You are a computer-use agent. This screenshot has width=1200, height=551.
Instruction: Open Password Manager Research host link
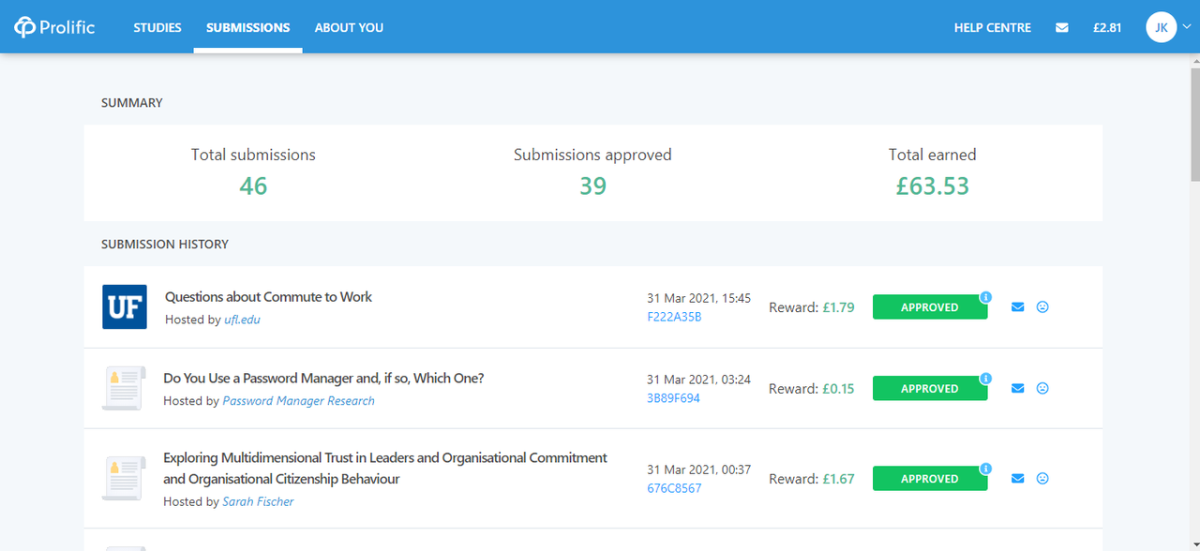[x=298, y=401]
